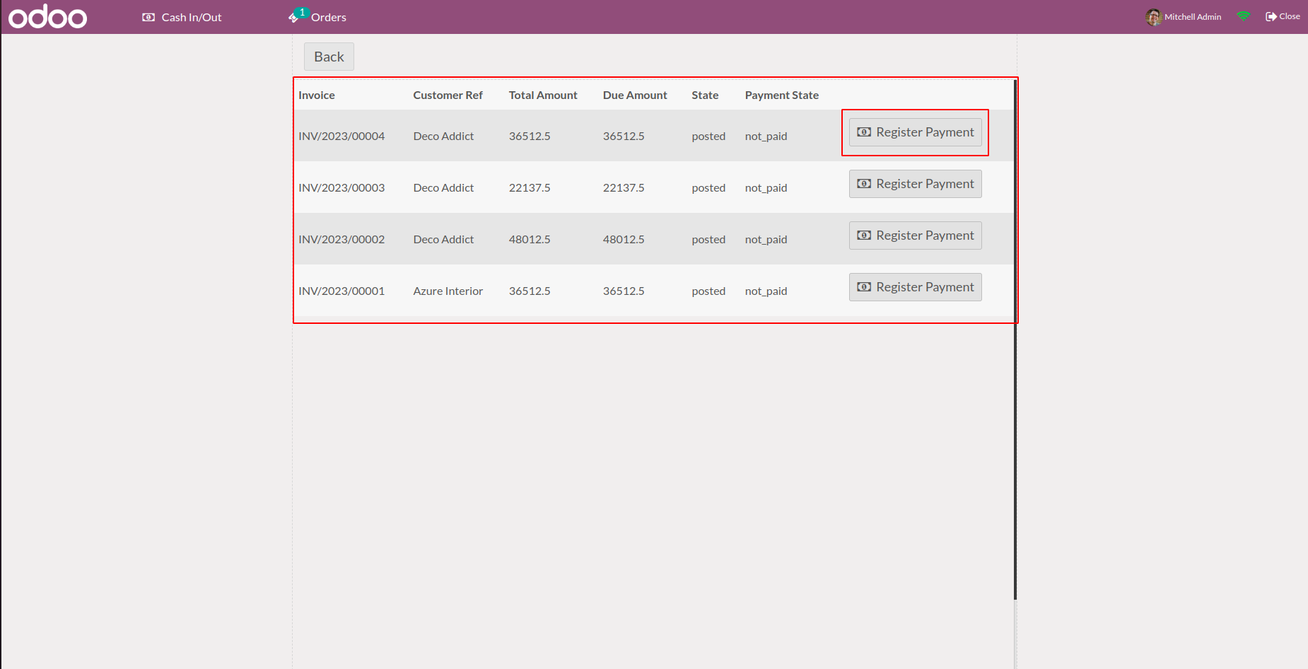Click the Total Amount column header
Image resolution: width=1308 pixels, height=669 pixels.
[x=543, y=95]
